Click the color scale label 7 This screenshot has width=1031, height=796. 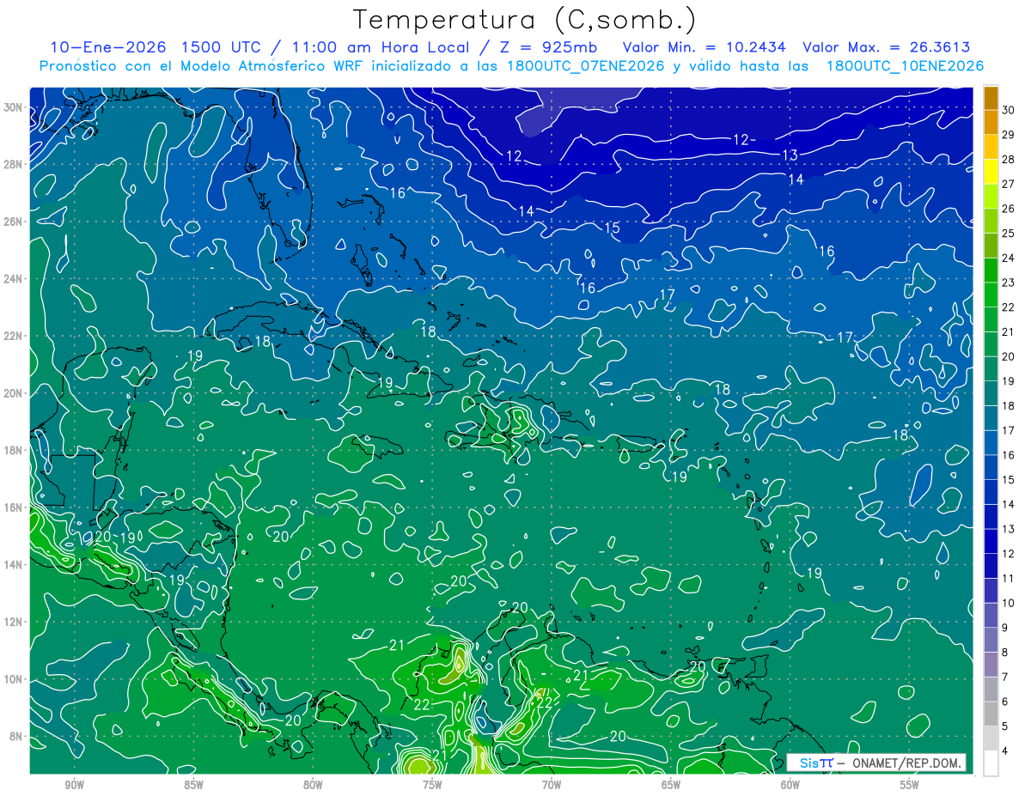(x=1005, y=678)
